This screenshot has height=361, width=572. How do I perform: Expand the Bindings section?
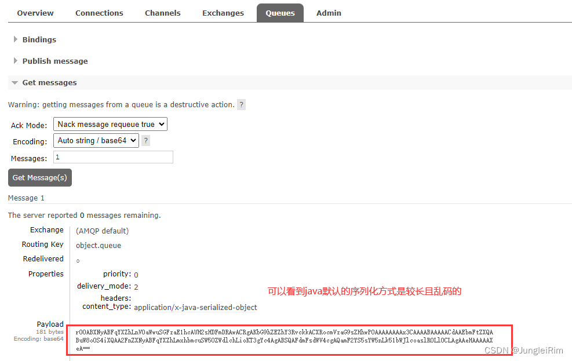point(39,39)
